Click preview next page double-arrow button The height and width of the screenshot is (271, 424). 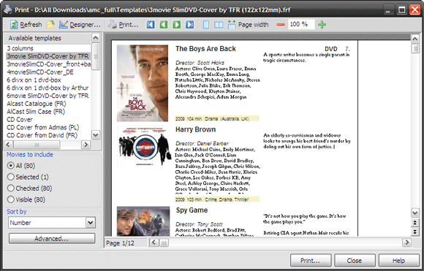point(415,232)
